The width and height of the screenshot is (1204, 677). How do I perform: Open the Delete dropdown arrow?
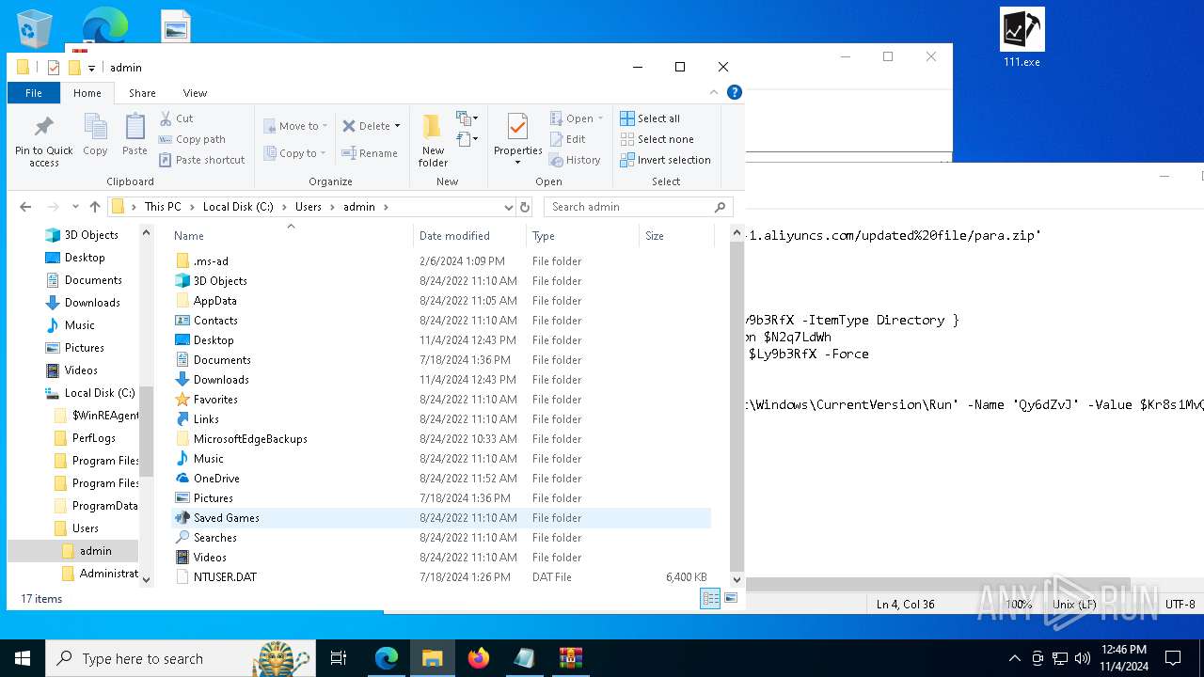tap(397, 126)
